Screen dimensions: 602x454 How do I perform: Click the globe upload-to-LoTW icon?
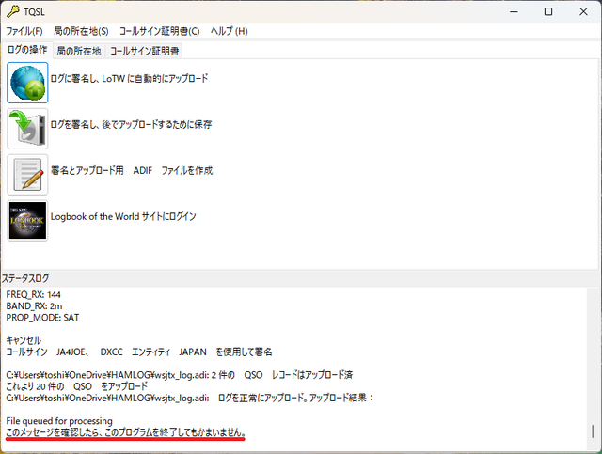(x=27, y=83)
